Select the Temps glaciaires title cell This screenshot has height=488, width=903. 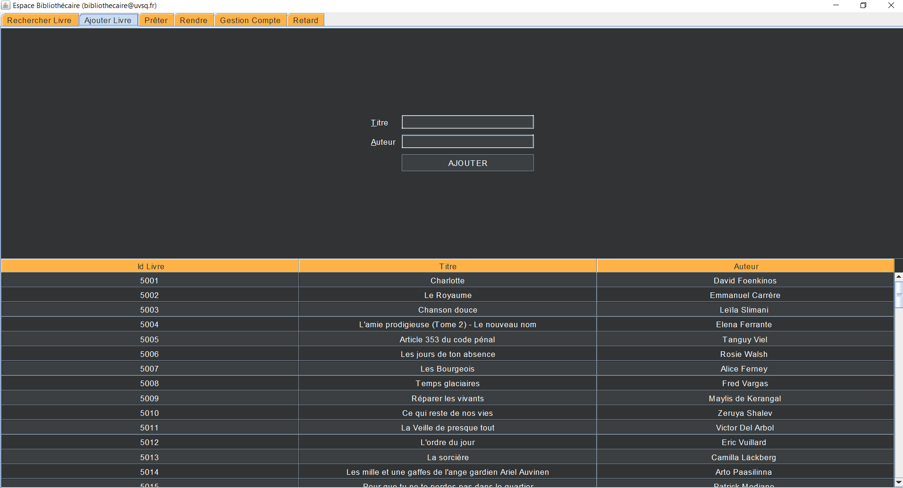click(447, 383)
